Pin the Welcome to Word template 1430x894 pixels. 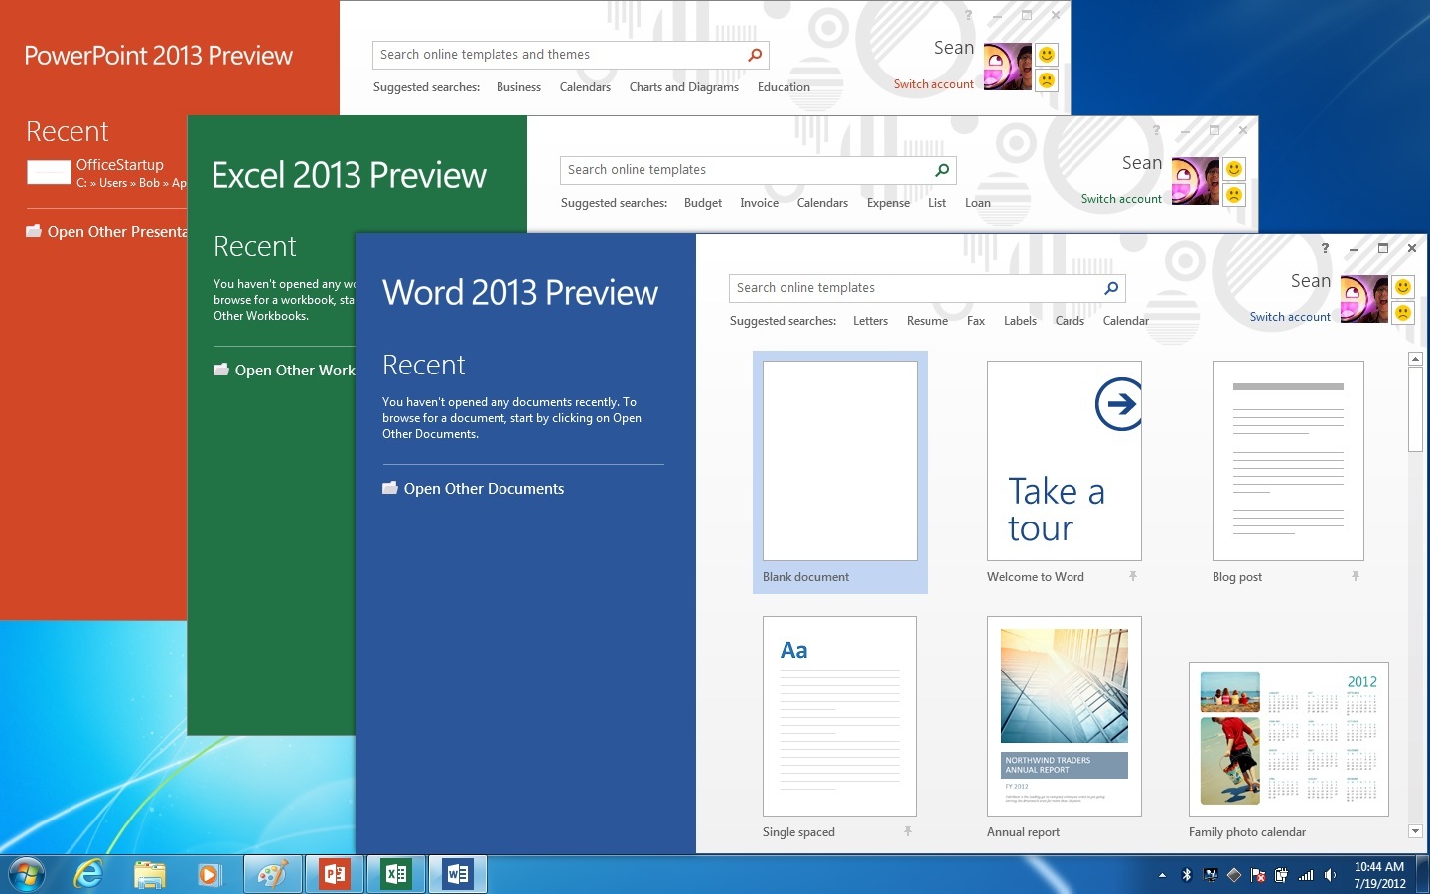pyautogui.click(x=1133, y=576)
